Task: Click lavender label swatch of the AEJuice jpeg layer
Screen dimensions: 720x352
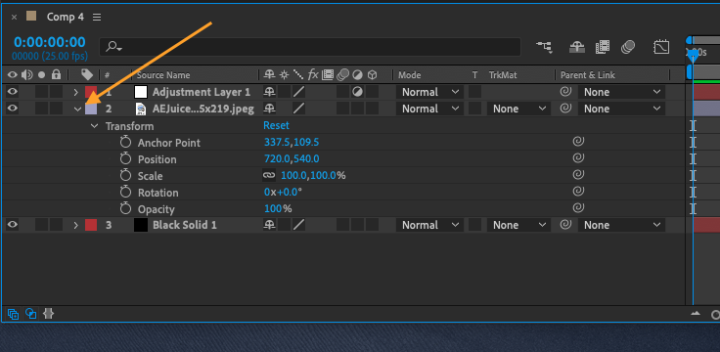Action: [91, 109]
